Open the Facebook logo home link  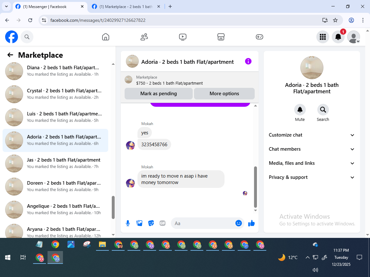(x=12, y=37)
